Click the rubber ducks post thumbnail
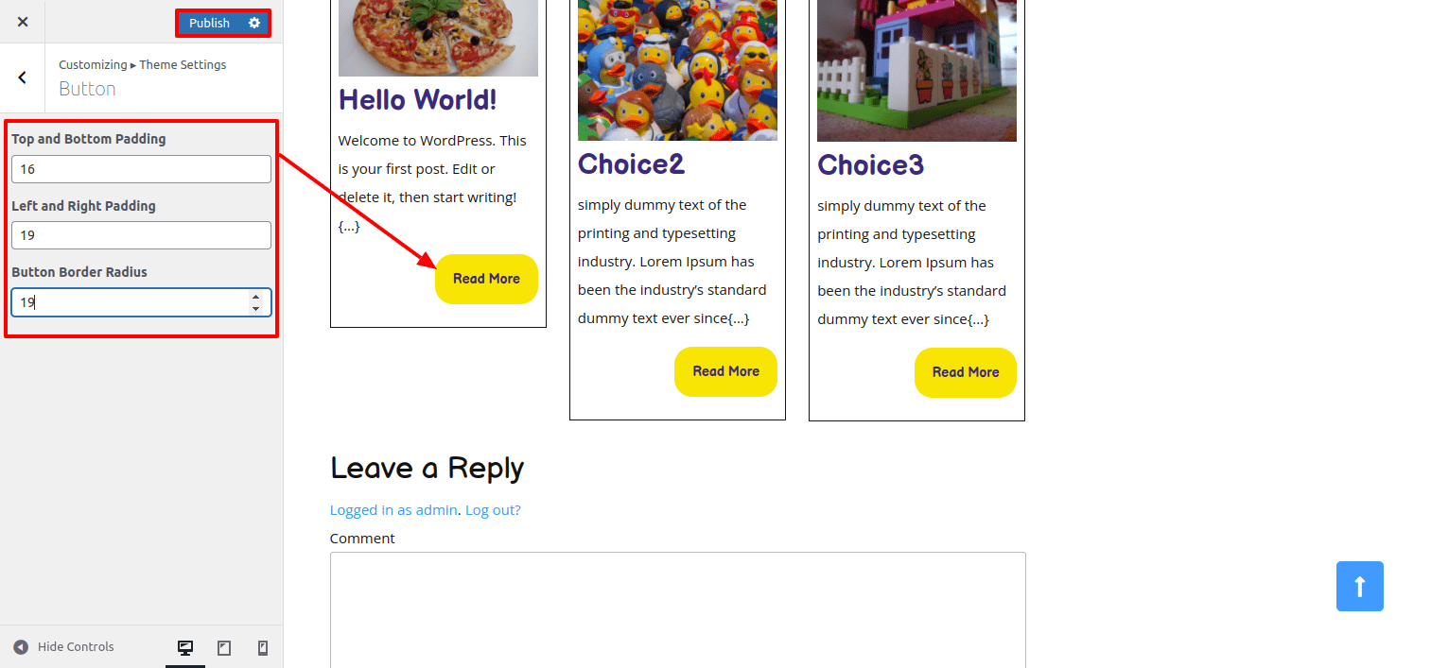Screen dimensions: 1431x668 (x=677, y=70)
